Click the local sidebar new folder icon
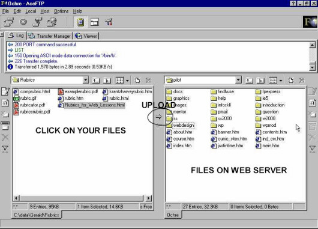The width and height of the screenshot is (318, 229). 5,114
